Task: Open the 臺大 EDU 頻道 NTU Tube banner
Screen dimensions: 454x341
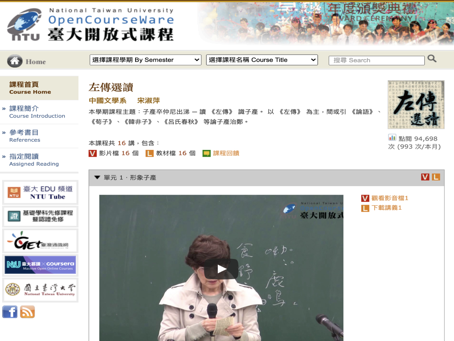Action: [40, 192]
